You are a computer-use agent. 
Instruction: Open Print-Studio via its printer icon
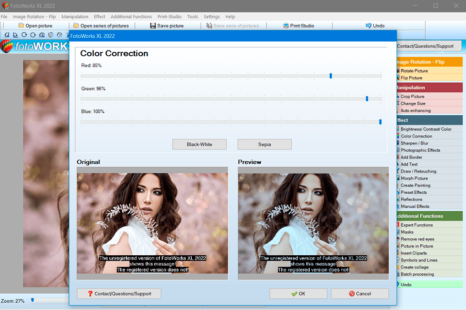tap(286, 26)
